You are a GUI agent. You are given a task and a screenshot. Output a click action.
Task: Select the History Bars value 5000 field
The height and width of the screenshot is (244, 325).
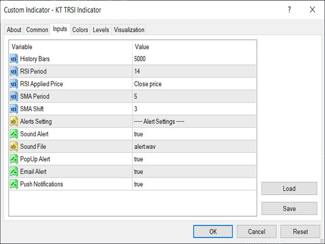(194, 59)
